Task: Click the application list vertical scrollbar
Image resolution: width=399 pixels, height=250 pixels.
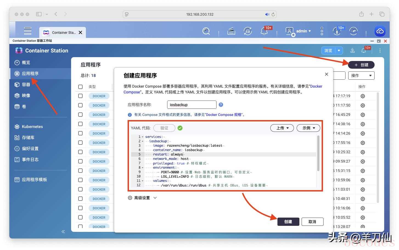Action: tap(378, 148)
